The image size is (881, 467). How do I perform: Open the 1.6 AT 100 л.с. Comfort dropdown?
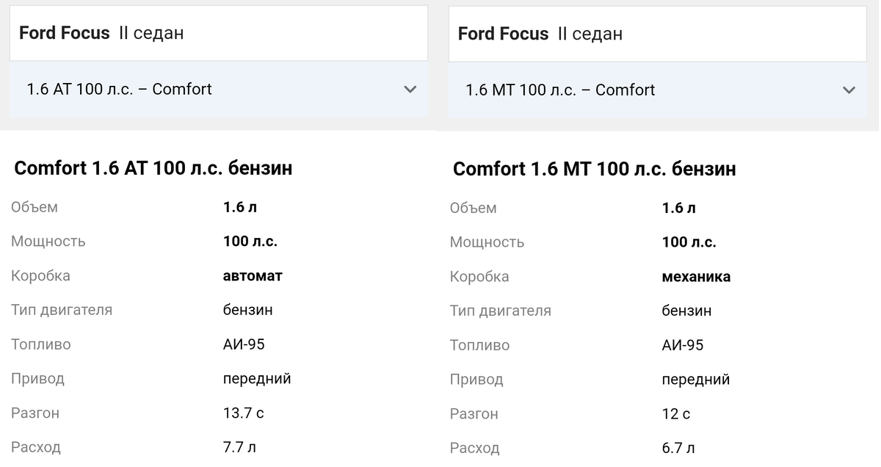tap(219, 90)
